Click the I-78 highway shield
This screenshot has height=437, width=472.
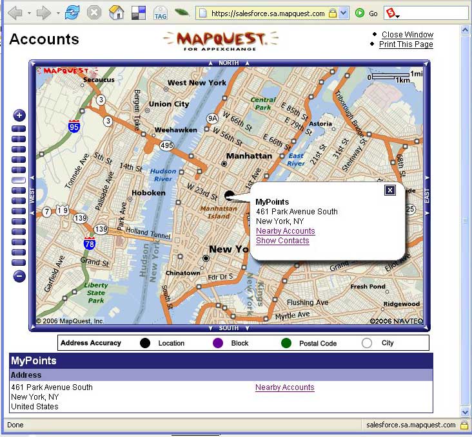[x=90, y=243]
